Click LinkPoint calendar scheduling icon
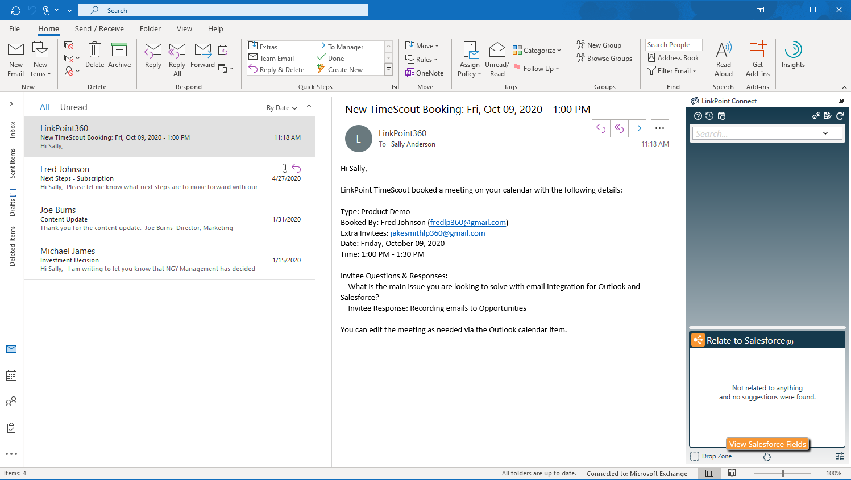The image size is (851, 480). click(x=721, y=116)
